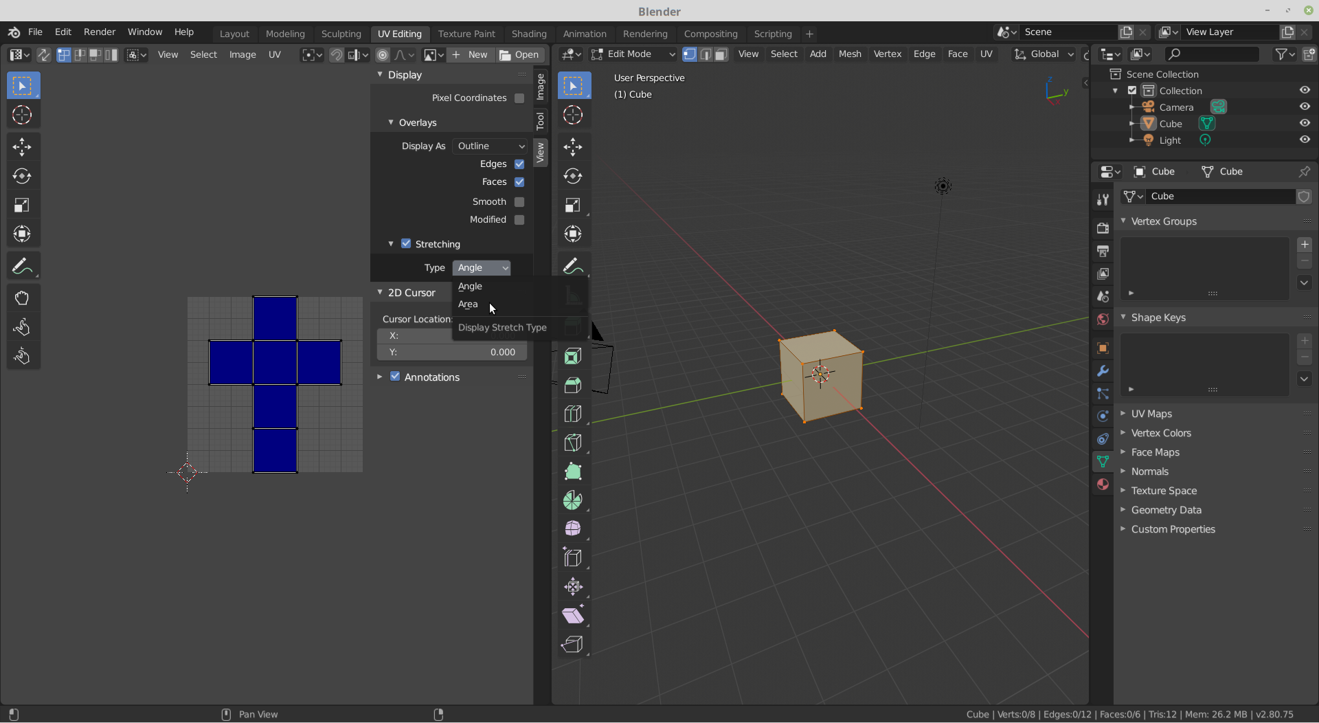Viewport: 1319px width, 723px height.
Task: Open the Material Properties tab
Action: pyautogui.click(x=1103, y=485)
